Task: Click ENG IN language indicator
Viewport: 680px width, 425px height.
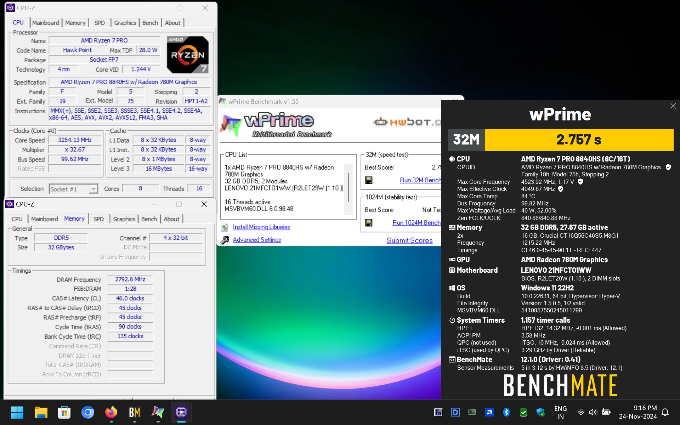Action: [560, 412]
